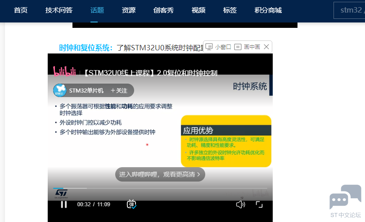
Task: Seek on the video progress bar
Action: [x=160, y=188]
